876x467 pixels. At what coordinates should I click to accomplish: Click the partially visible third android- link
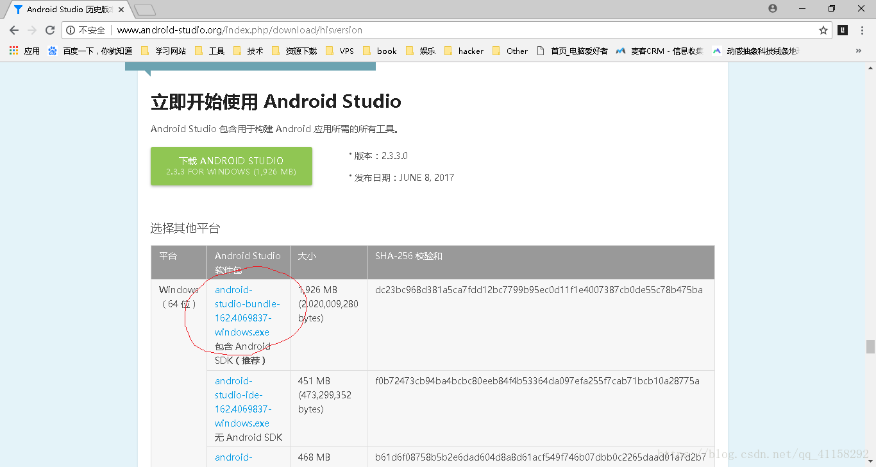pos(233,457)
